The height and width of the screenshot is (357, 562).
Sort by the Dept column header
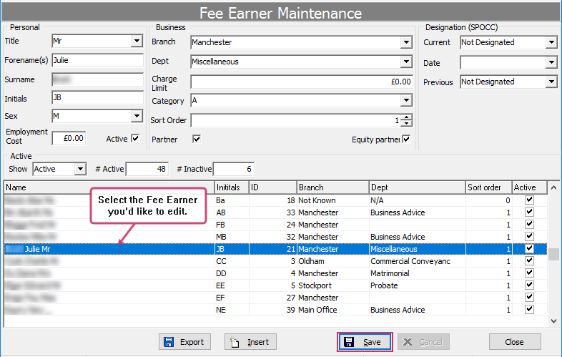(x=417, y=187)
